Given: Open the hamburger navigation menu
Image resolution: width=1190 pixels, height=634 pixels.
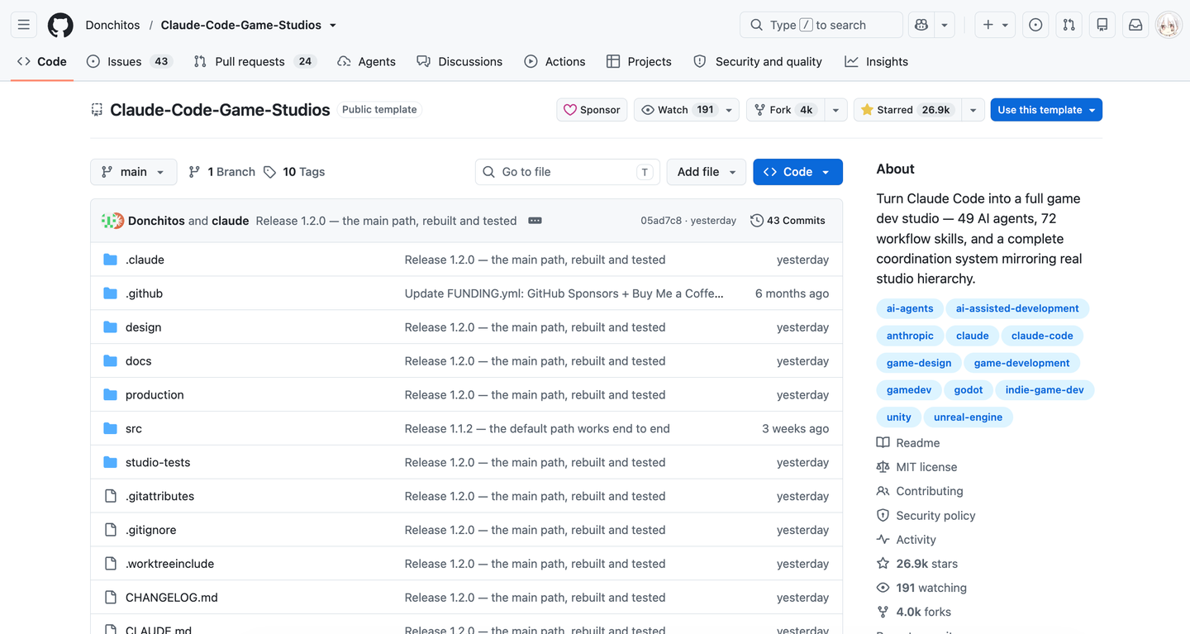Looking at the screenshot, I should (24, 25).
